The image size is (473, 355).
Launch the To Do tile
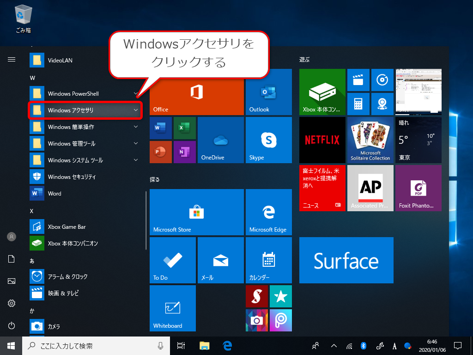(172, 260)
